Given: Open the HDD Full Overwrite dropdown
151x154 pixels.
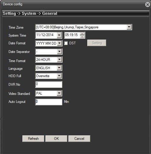Looking at the screenshot, I should point(59,76).
